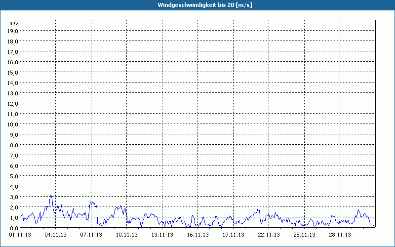Click the 11,0 y-axis value
The width and height of the screenshot is (395, 247).
point(13,114)
